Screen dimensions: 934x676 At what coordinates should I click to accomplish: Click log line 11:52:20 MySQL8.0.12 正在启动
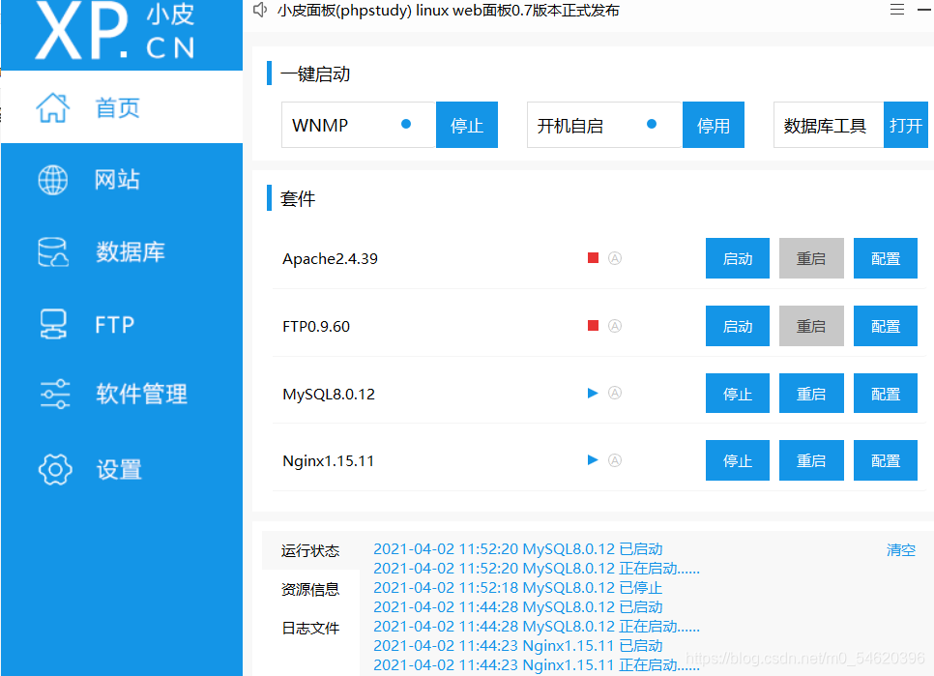(x=537, y=569)
